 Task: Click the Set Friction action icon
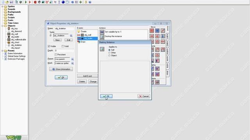tap(163, 42)
